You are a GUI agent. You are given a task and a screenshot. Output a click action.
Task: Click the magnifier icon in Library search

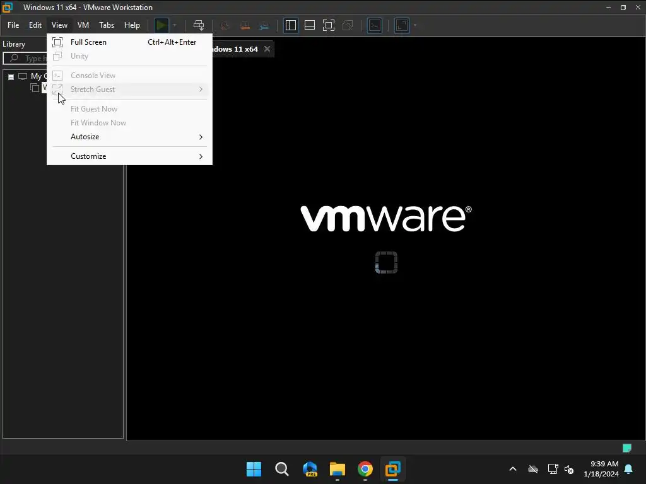click(x=14, y=58)
